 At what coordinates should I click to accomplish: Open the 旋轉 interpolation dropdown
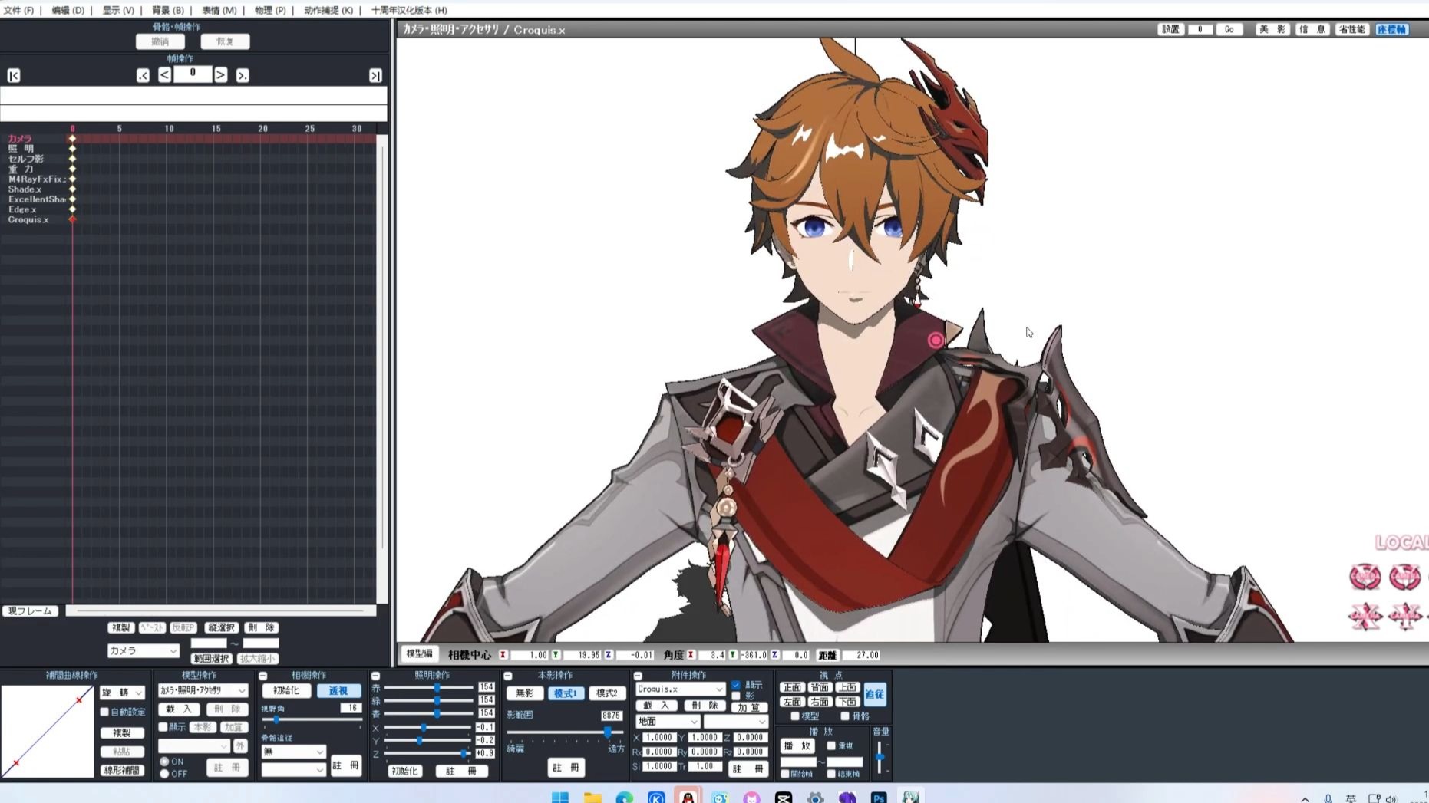[x=122, y=692]
